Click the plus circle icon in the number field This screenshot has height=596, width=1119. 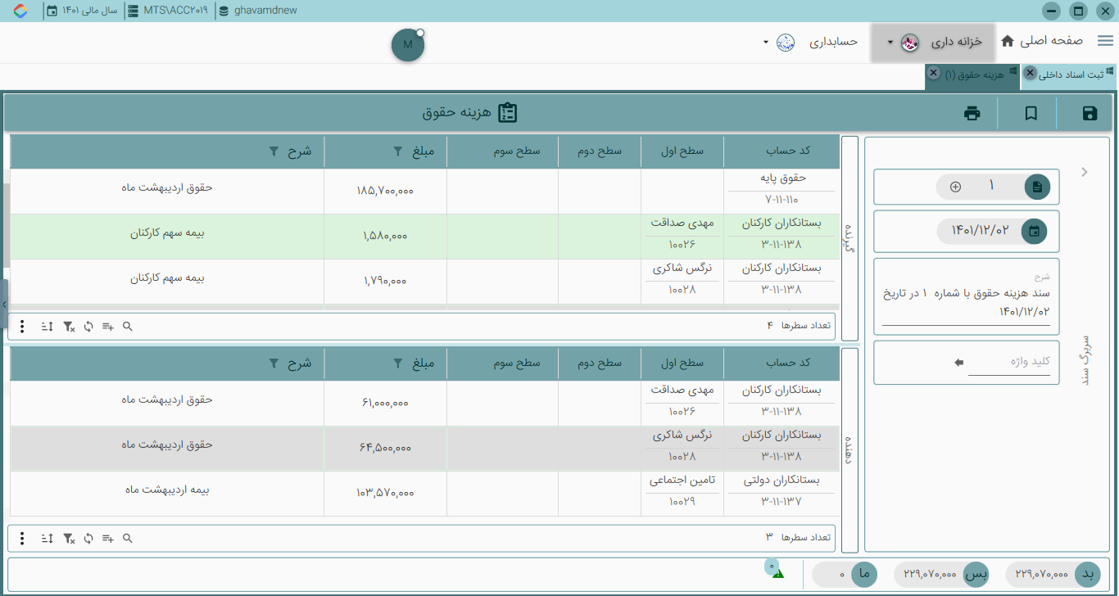pos(955,187)
